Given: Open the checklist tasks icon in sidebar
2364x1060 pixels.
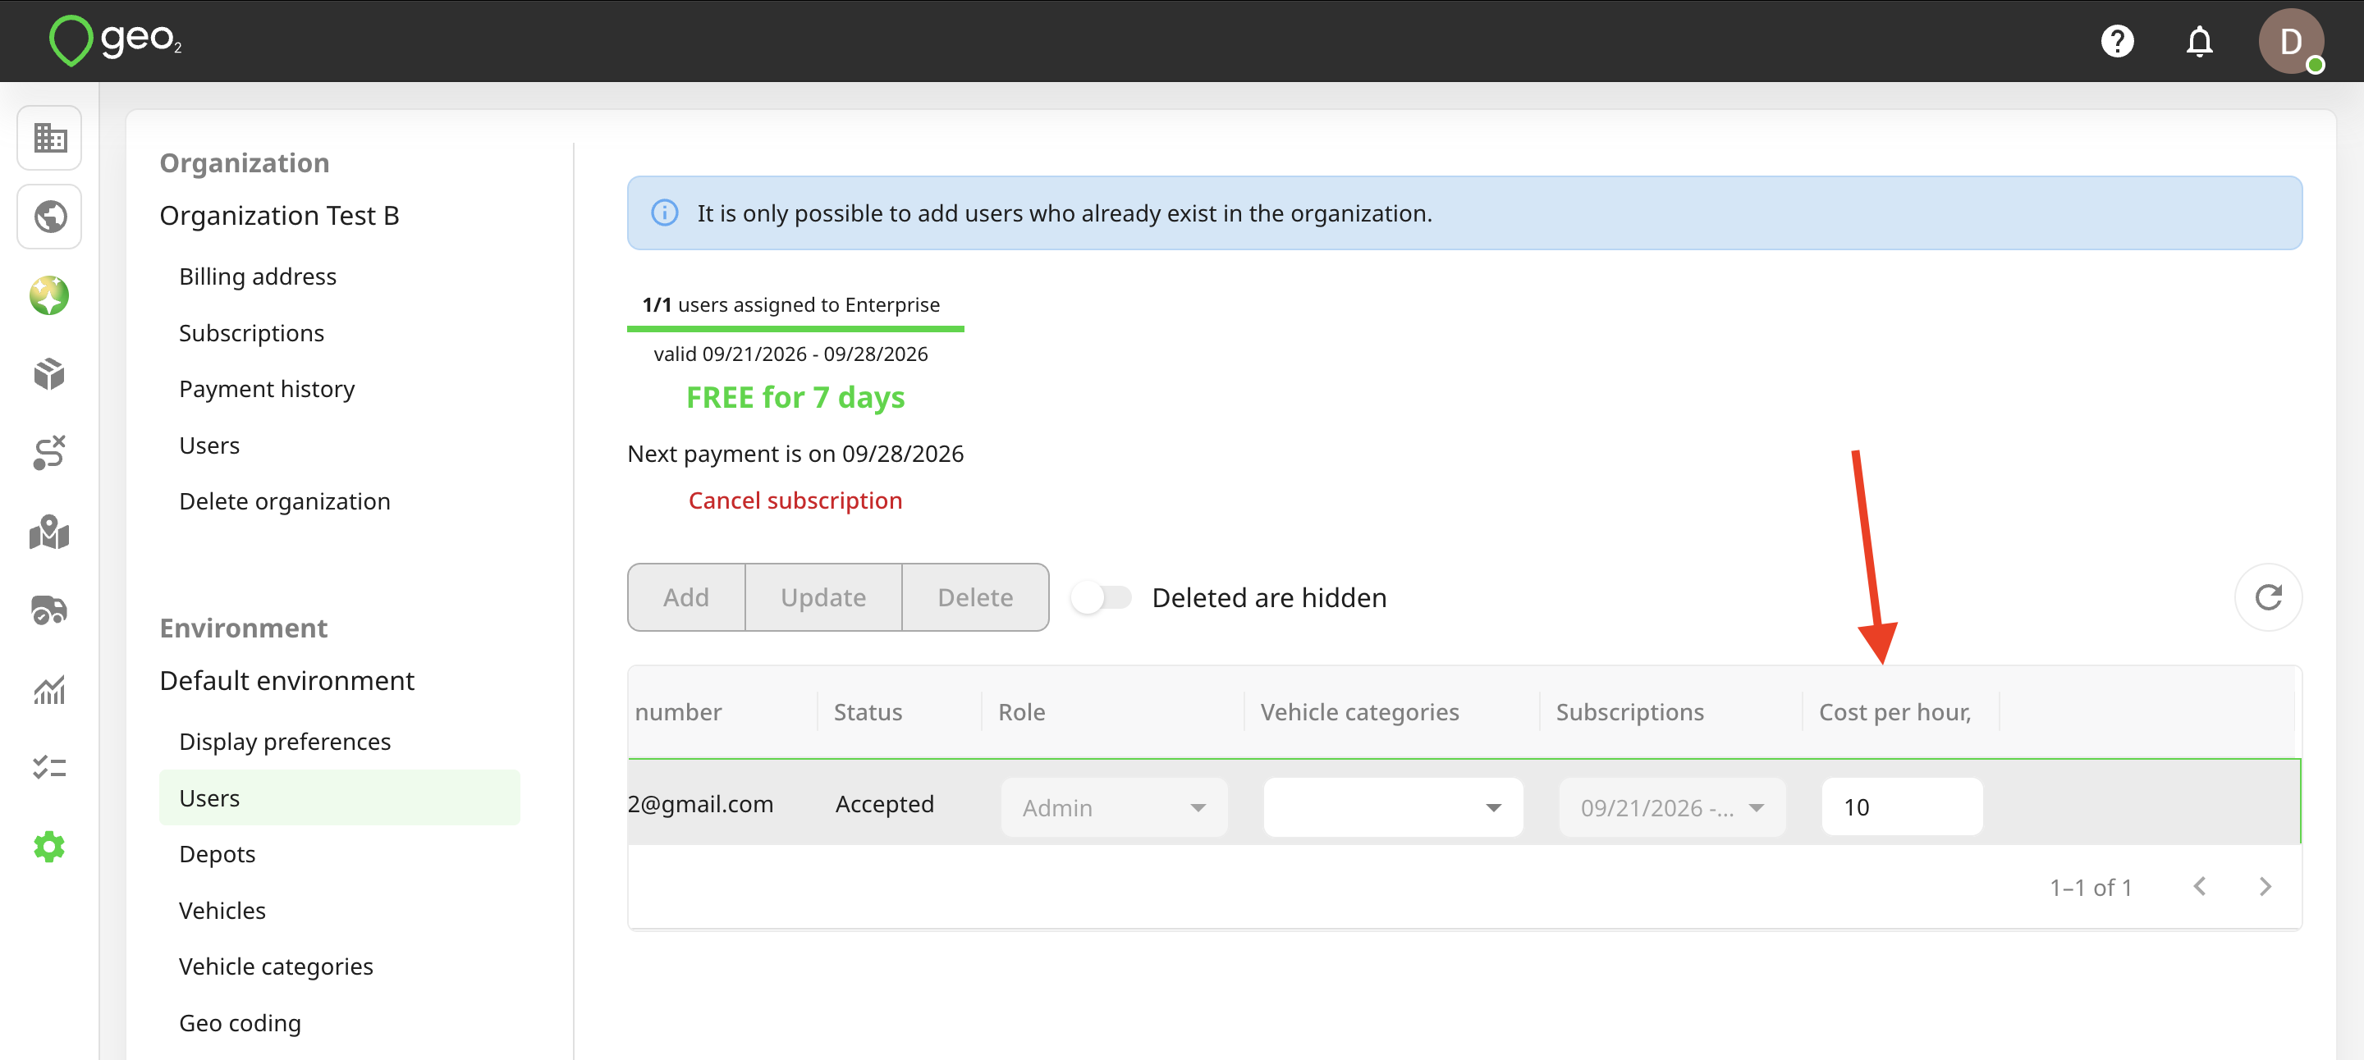Looking at the screenshot, I should 49,767.
